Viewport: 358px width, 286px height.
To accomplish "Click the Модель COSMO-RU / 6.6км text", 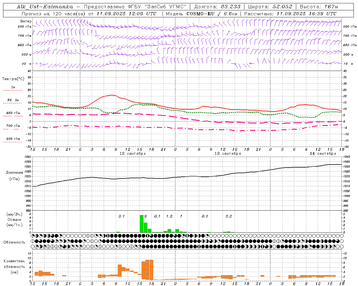I will (x=202, y=14).
